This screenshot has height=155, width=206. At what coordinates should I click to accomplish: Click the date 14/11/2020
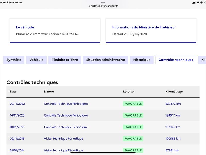click(x=17, y=115)
